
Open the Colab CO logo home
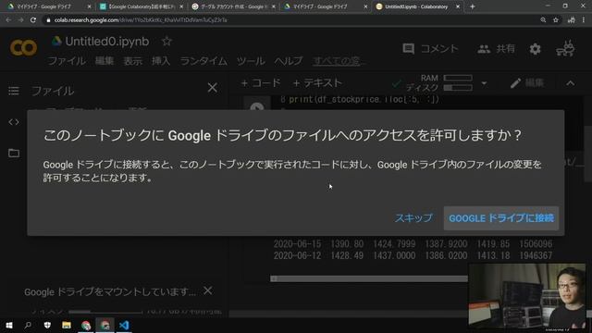tap(23, 48)
